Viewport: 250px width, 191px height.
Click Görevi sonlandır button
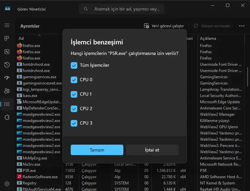[212, 26]
